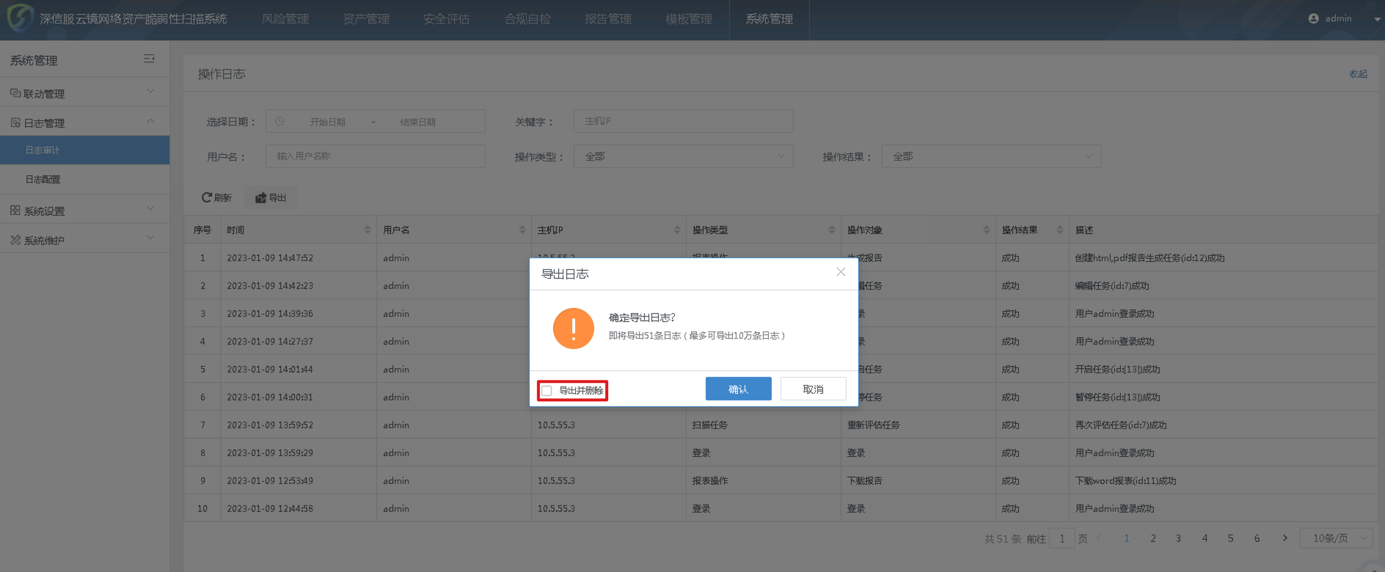Open the 安全评估 top menu

[446, 19]
